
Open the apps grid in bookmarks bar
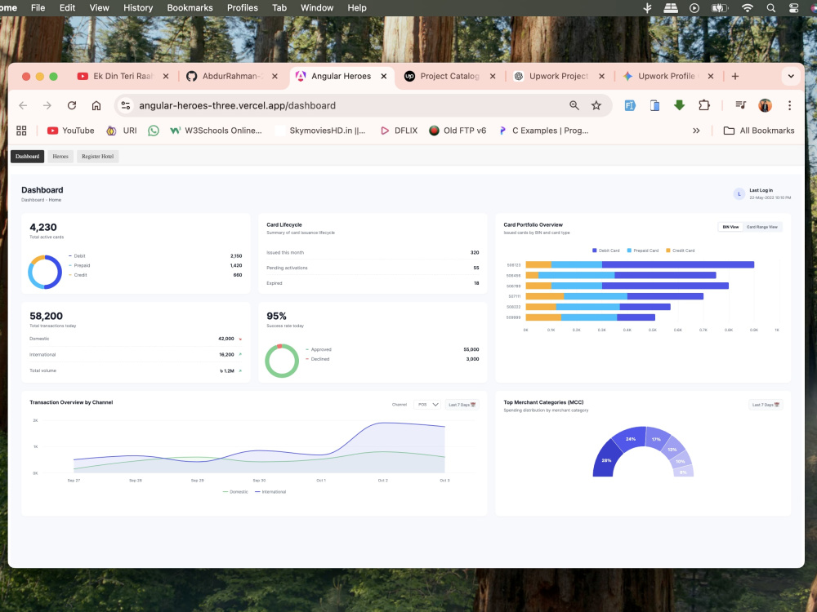(21, 131)
